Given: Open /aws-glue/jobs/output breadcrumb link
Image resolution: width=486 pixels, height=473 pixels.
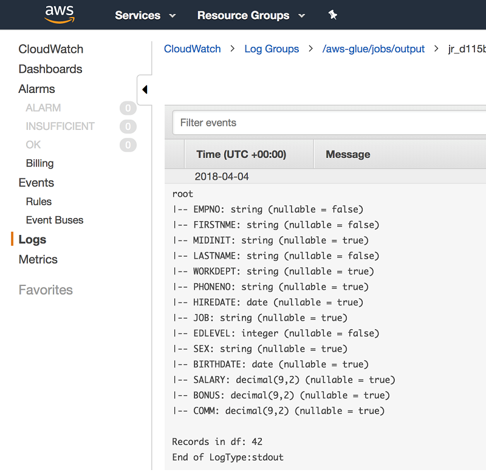Looking at the screenshot, I should (374, 49).
